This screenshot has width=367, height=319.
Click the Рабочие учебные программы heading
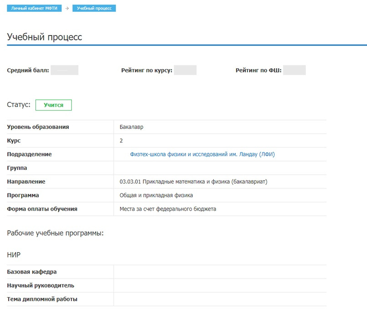pos(55,233)
